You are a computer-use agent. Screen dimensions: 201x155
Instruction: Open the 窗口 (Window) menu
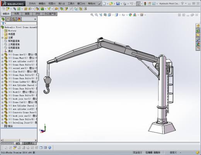[81, 3]
